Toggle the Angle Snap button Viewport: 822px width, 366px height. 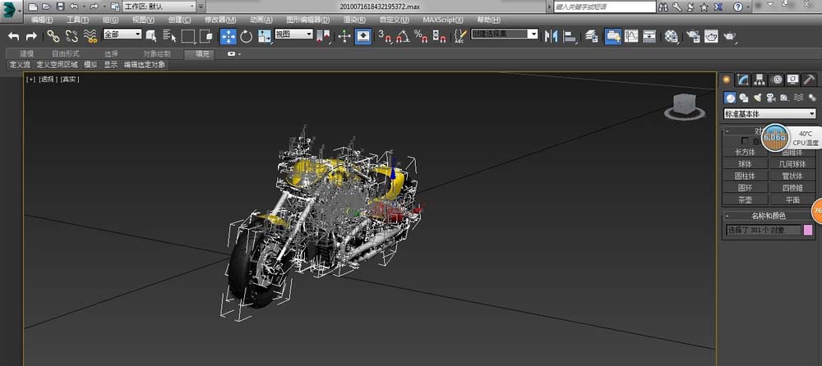click(x=403, y=36)
